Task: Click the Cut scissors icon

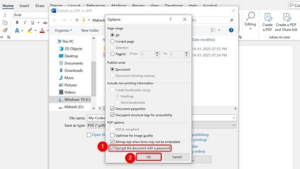Action: click(5, 15)
